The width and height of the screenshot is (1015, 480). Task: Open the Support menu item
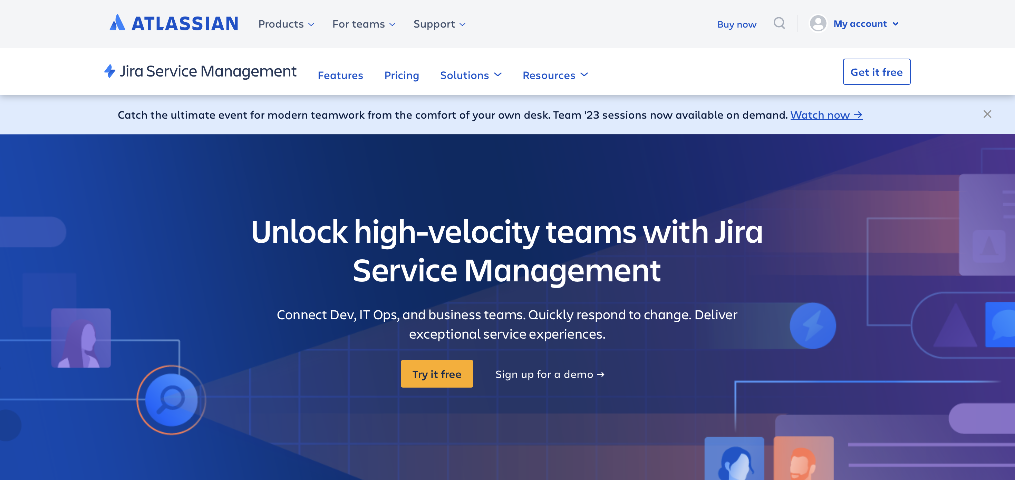point(439,23)
